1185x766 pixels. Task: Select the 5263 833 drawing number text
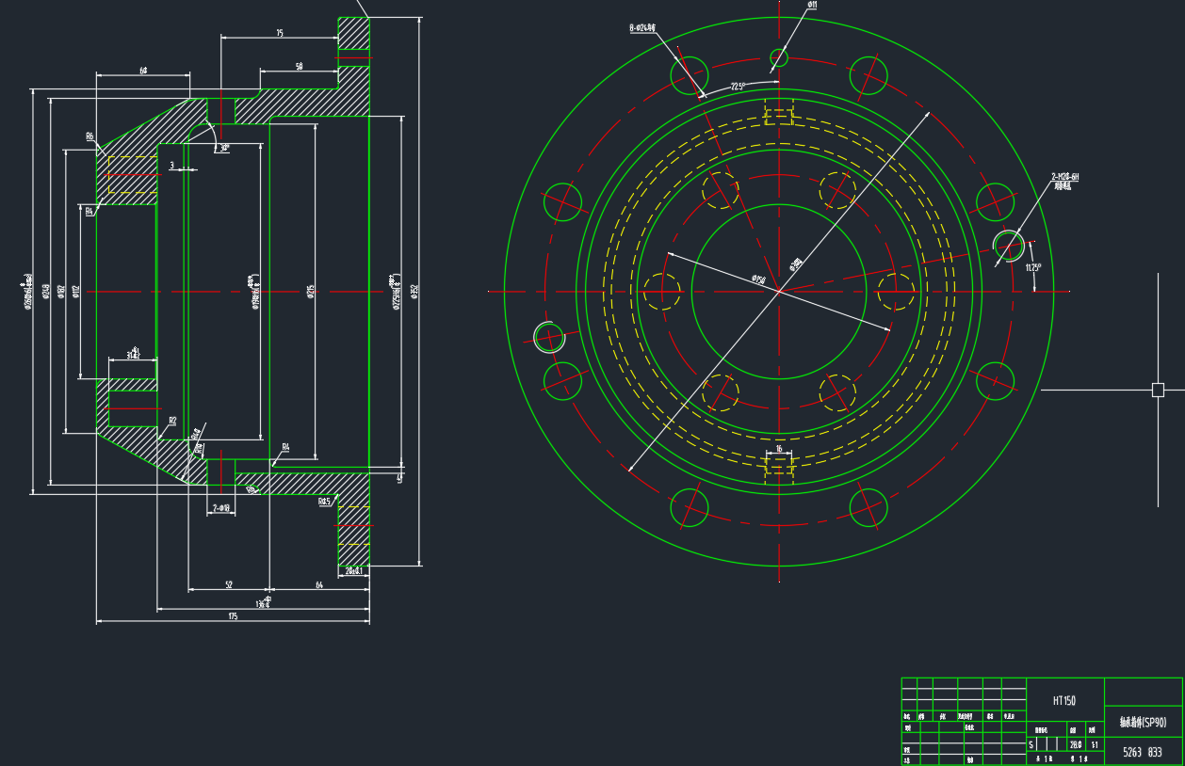coord(1142,753)
